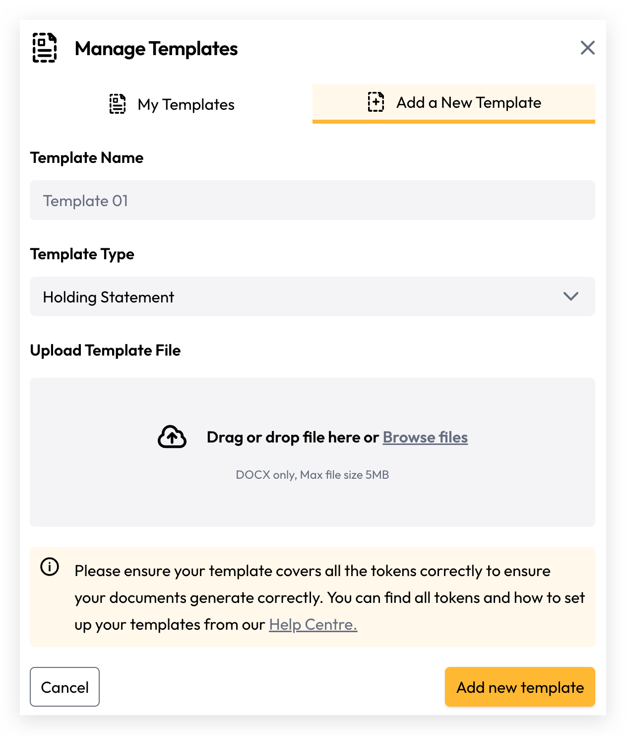Click the My Templates tab icon

(118, 104)
